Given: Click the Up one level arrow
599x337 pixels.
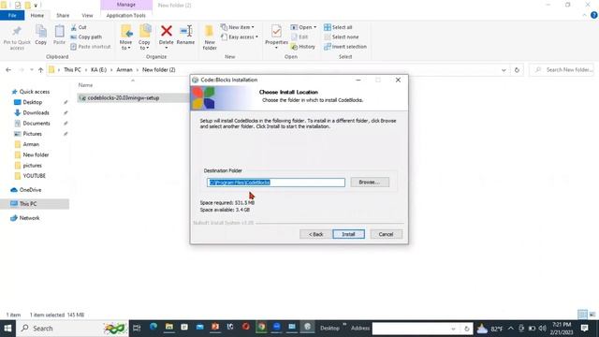Looking at the screenshot, I should 40,70.
